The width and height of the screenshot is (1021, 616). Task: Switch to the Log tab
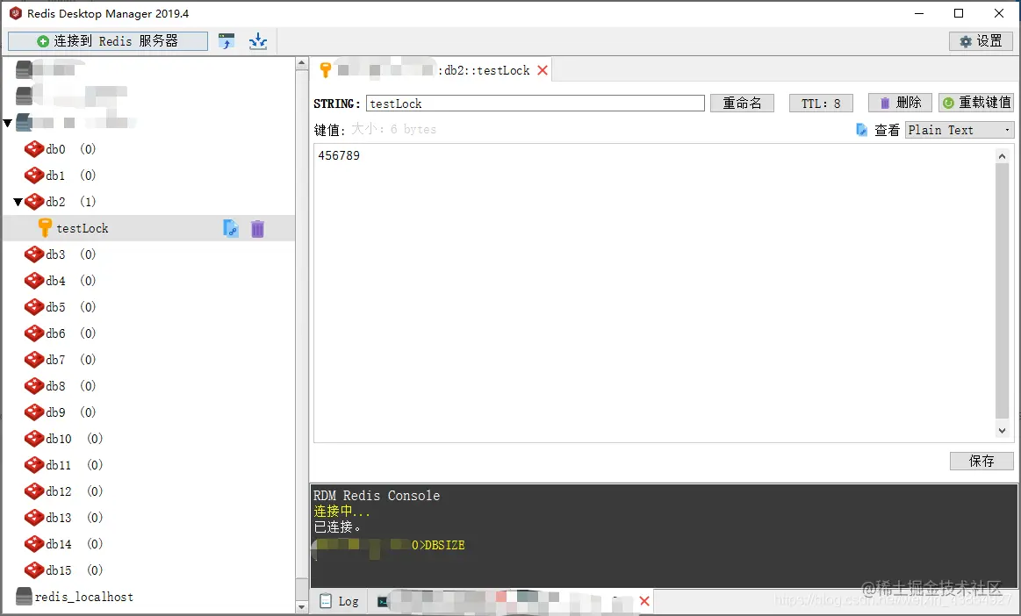click(x=340, y=601)
